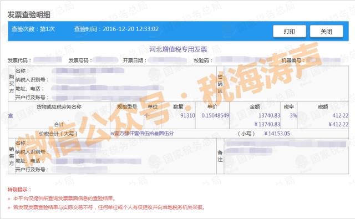
Task: Click the blurred 发票号码 value
Action: tap(105, 60)
